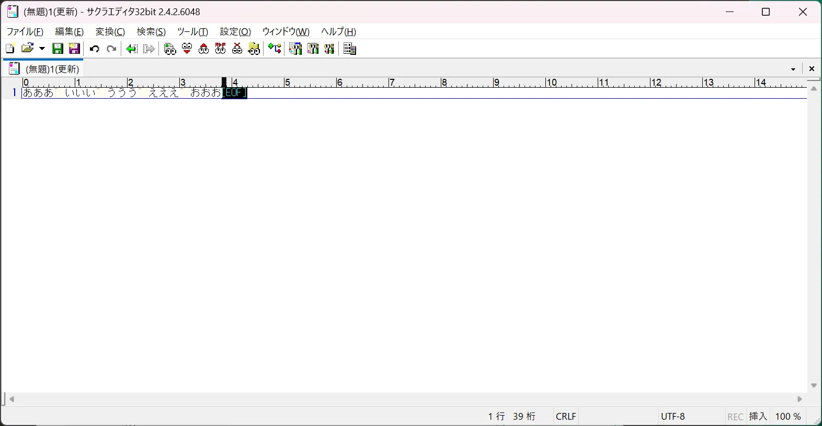Run Outline analysis icon
The image size is (822, 426).
pyautogui.click(x=275, y=49)
